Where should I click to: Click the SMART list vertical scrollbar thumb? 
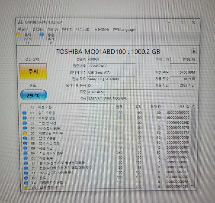tap(193, 132)
